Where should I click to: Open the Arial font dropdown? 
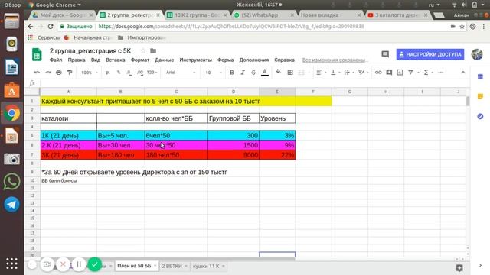pos(181,73)
